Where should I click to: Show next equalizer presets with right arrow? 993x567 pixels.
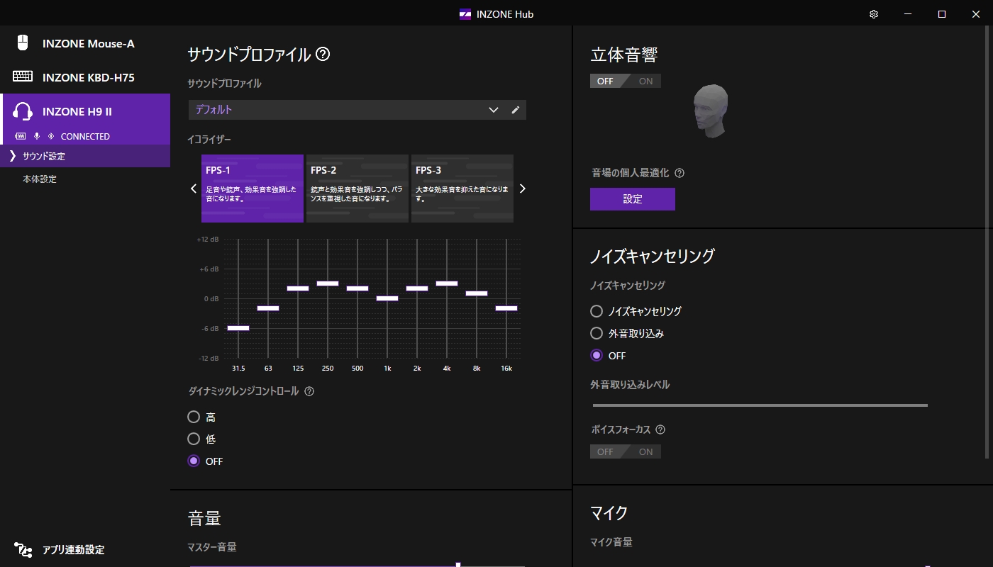point(523,189)
